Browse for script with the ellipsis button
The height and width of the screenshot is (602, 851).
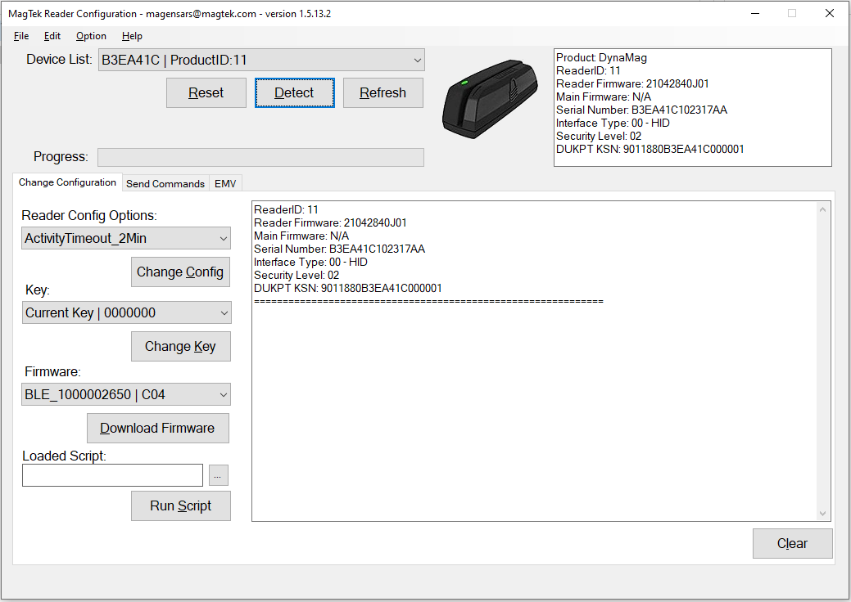pos(218,475)
